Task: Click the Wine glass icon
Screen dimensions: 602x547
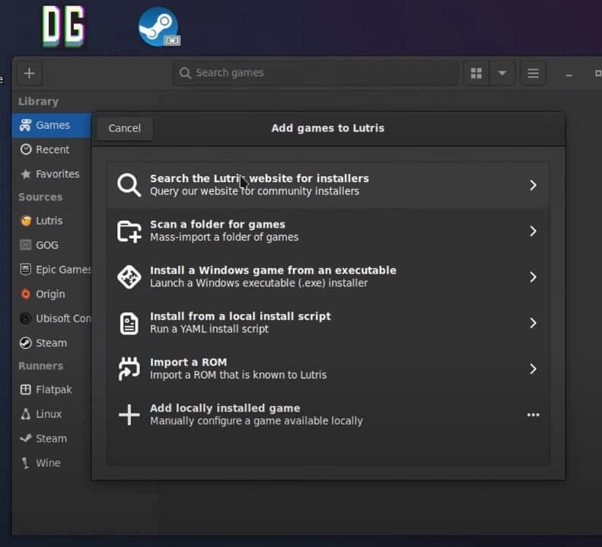Action: pyautogui.click(x=25, y=462)
